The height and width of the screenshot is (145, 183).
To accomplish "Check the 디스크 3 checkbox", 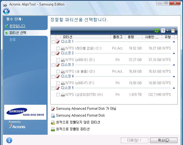I will 53,65.
